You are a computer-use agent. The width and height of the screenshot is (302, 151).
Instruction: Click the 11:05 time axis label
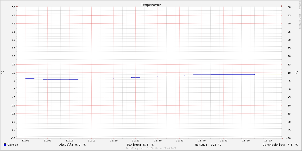point(48,140)
